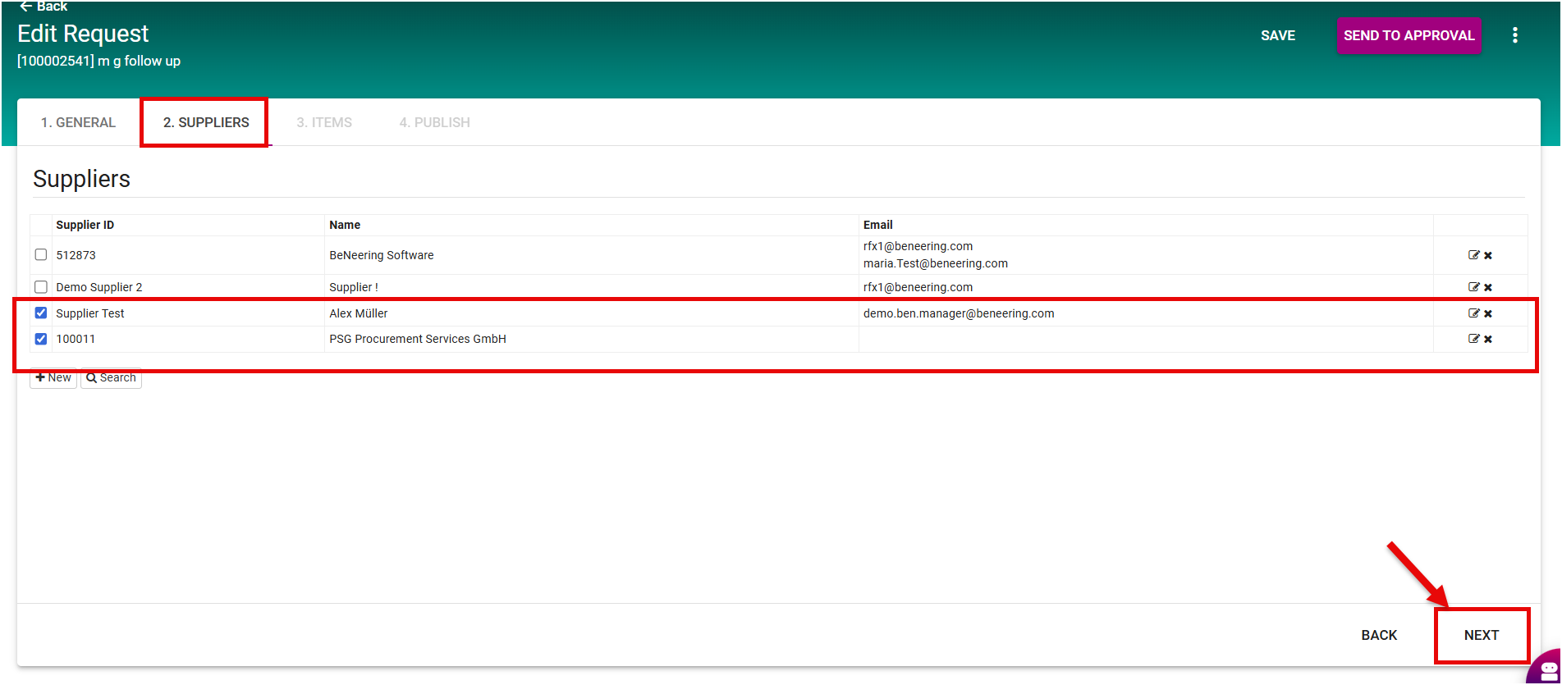1562x685 pixels.
Task: Edit the PSG Procurement Services row
Action: tap(1473, 339)
